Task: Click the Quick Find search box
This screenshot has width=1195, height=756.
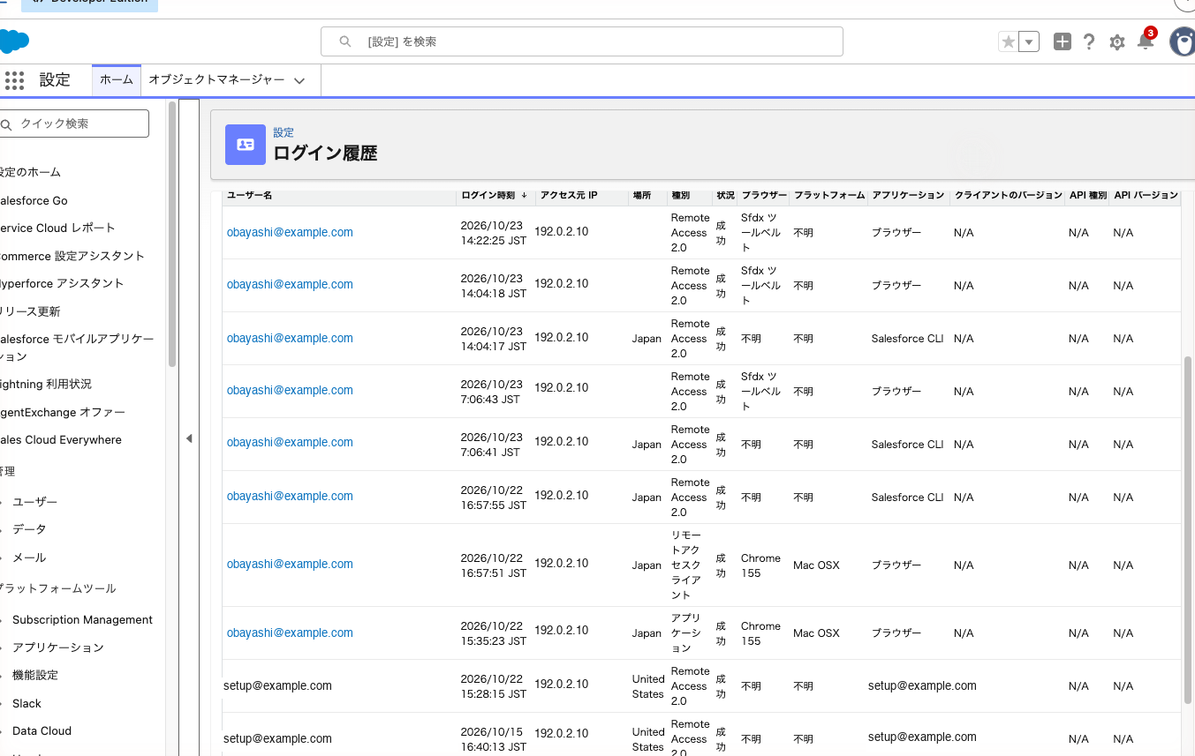Action: click(74, 124)
